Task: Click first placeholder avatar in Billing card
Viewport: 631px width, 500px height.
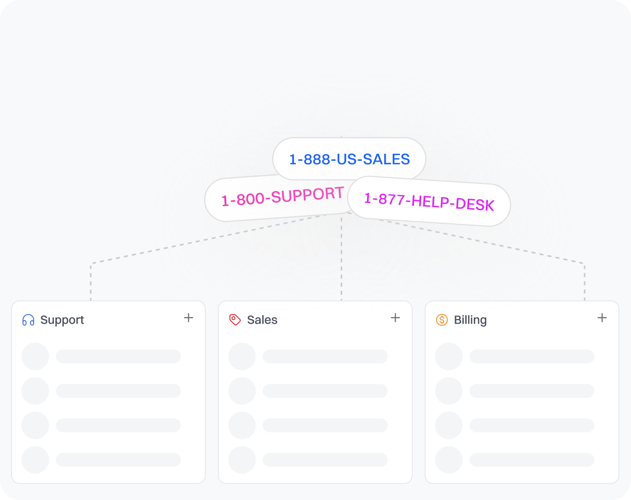Action: [x=449, y=356]
